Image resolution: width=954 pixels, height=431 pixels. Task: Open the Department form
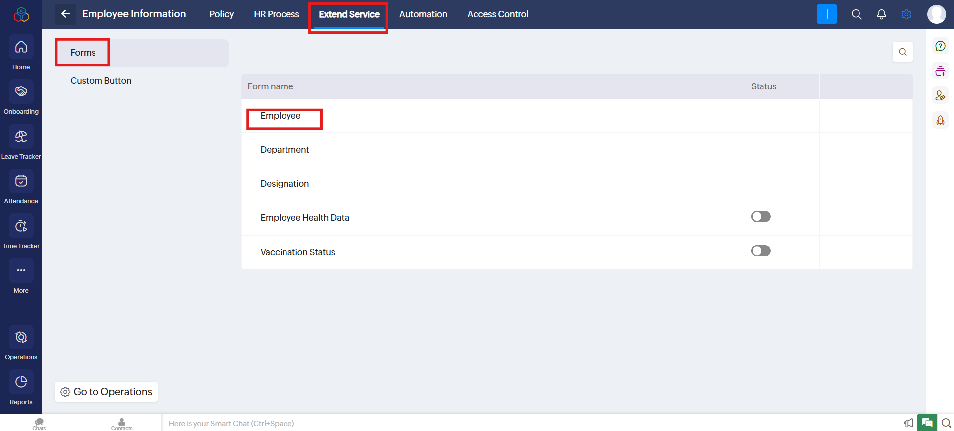pos(285,150)
